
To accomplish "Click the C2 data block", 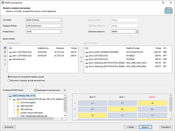I will [153, 115].
